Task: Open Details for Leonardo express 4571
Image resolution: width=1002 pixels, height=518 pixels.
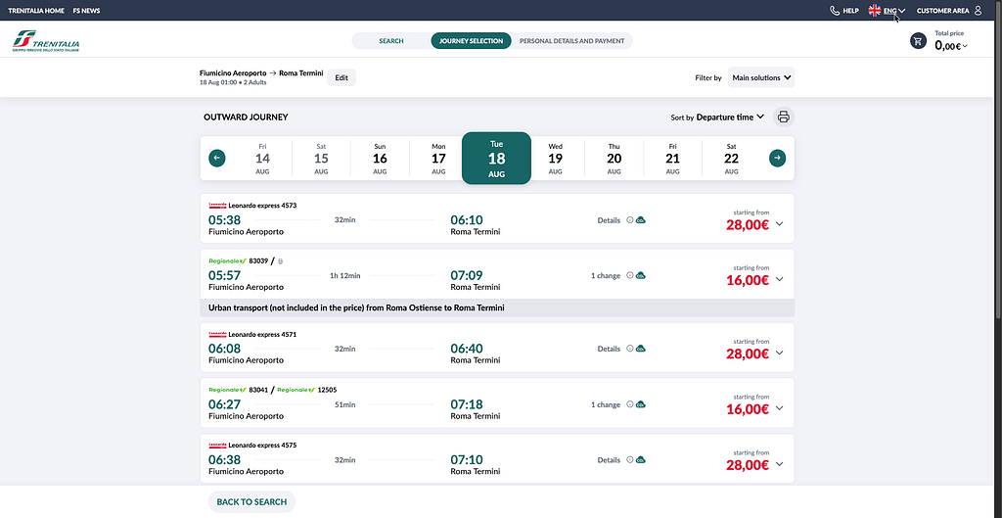Action: click(x=609, y=350)
